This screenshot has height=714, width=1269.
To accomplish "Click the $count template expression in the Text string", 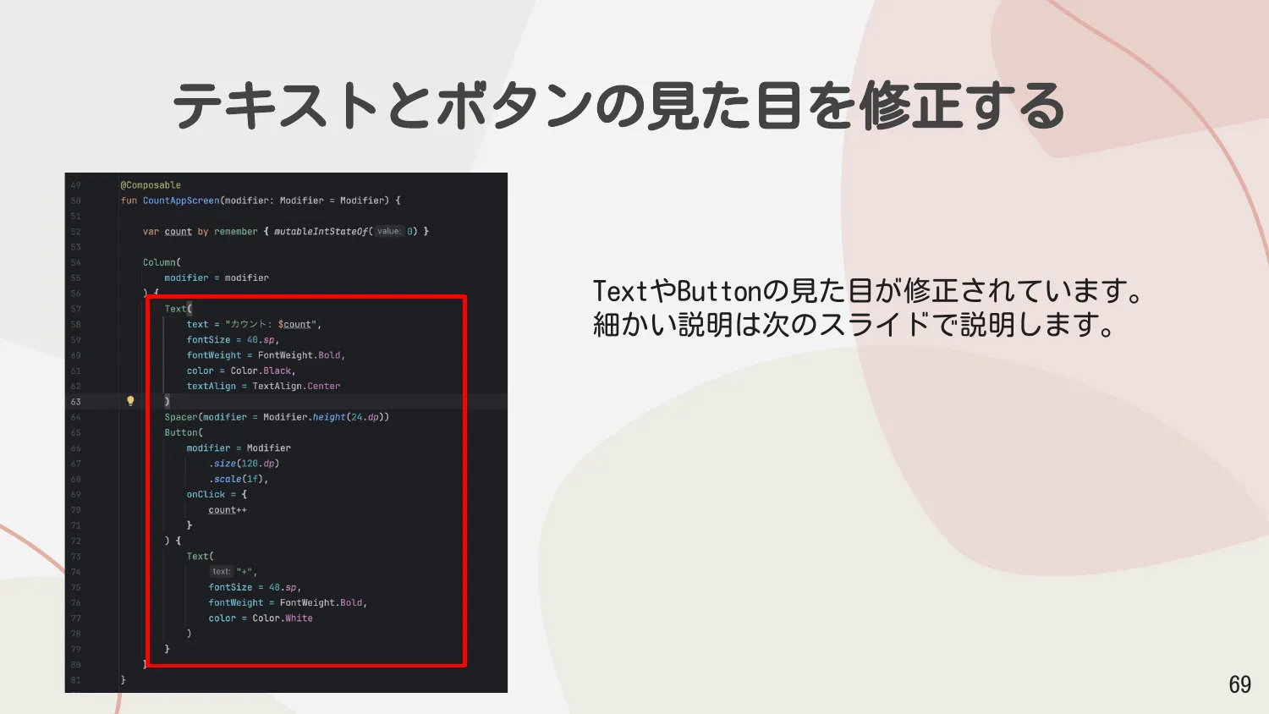I will [295, 323].
